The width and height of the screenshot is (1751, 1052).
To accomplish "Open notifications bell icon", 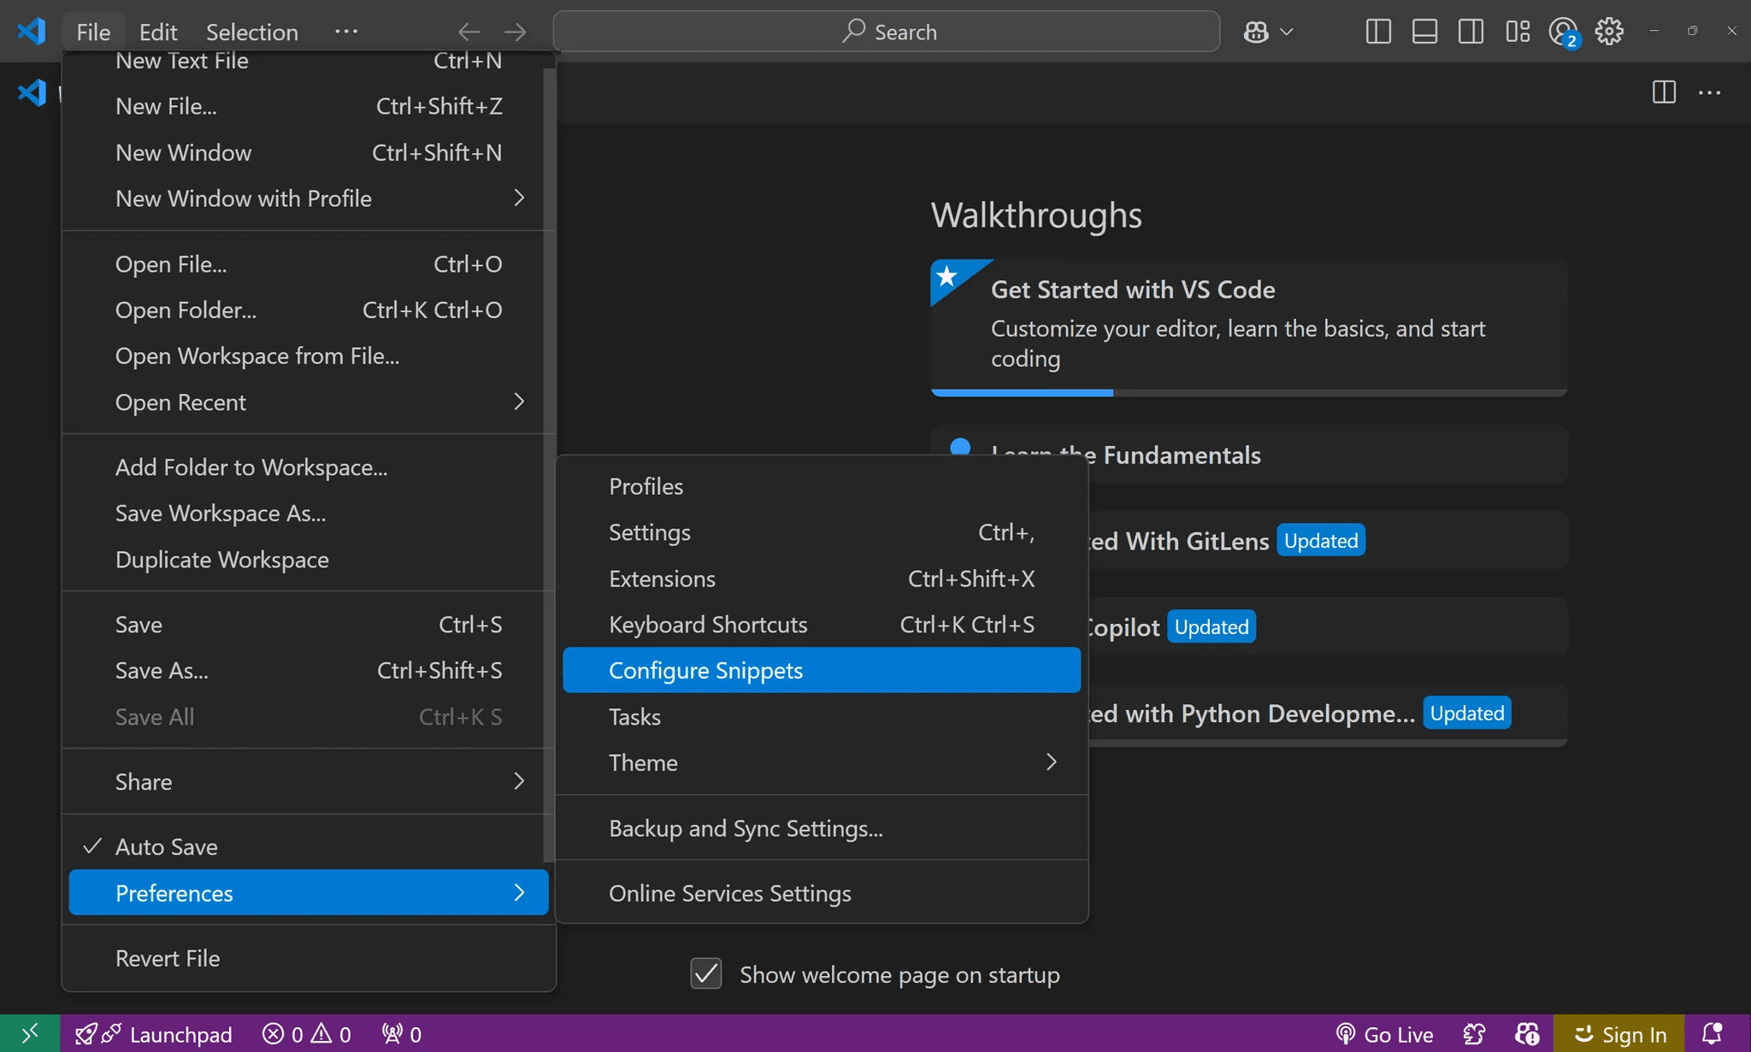I will (1713, 1034).
